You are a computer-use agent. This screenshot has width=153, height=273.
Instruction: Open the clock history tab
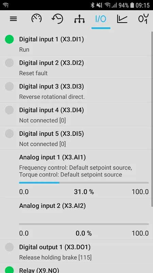click(x=57, y=19)
